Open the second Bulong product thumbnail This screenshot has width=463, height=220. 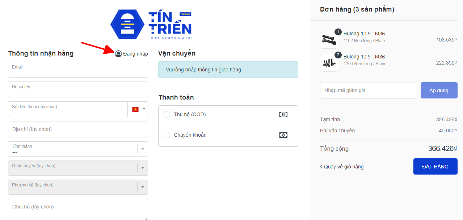click(329, 62)
